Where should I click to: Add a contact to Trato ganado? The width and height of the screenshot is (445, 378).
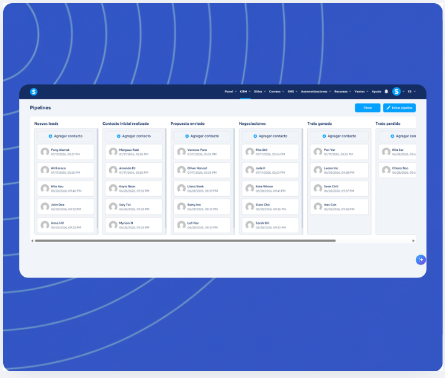coord(339,136)
